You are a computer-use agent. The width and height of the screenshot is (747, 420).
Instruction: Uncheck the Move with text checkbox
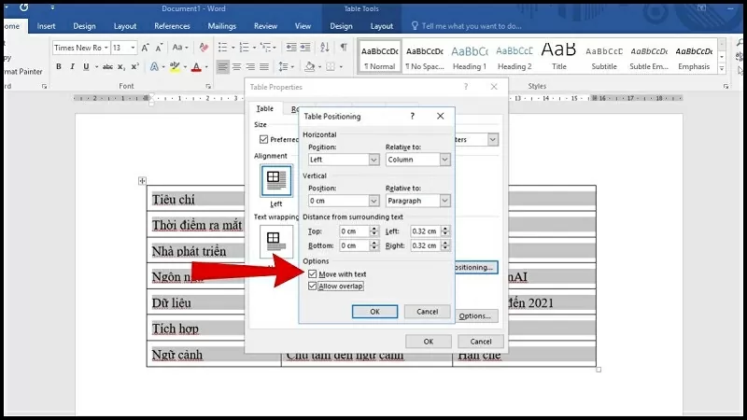click(313, 273)
